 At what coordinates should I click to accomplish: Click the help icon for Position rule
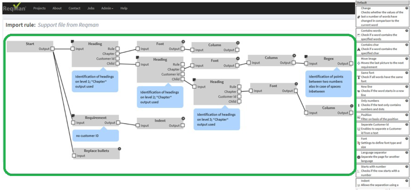click(x=407, y=115)
